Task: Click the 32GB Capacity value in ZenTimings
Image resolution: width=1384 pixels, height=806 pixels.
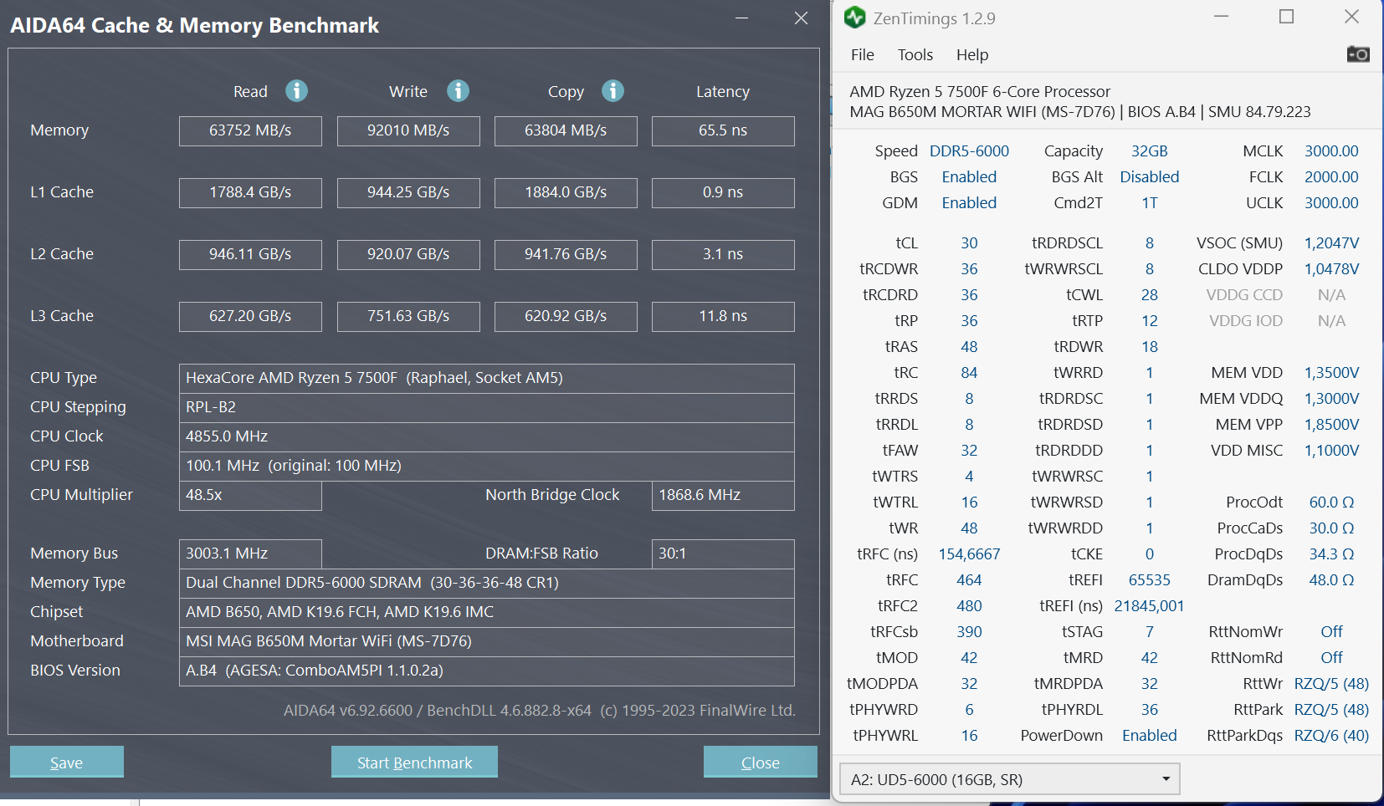Action: 1150,151
